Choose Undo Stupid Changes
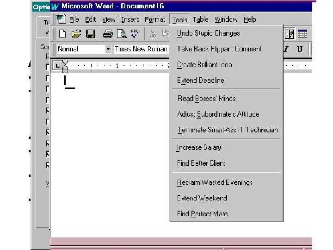Viewport: 333px width, 250px height. (x=226, y=33)
